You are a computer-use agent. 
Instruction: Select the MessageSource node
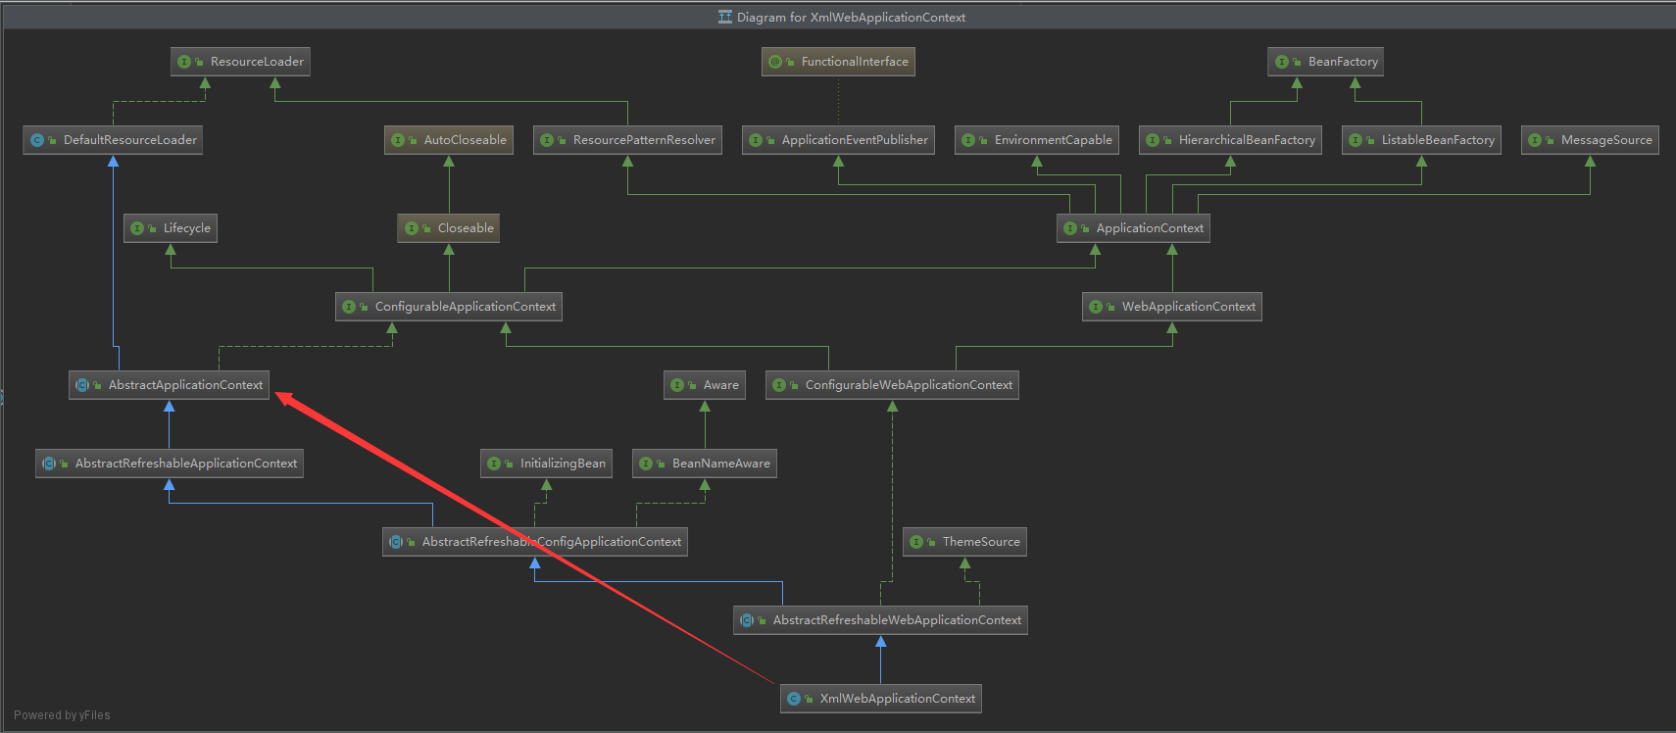(1590, 140)
